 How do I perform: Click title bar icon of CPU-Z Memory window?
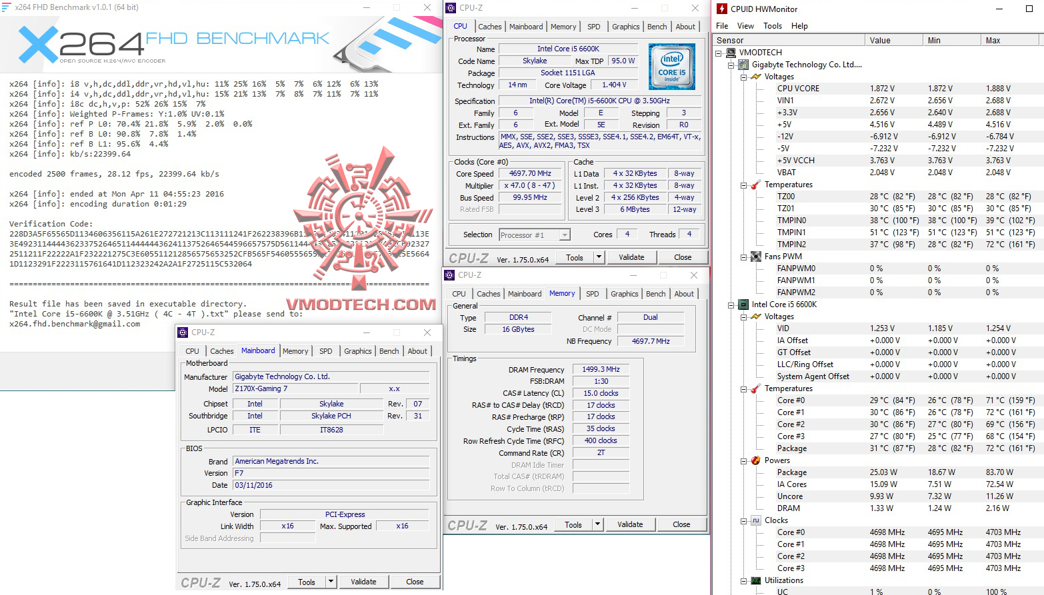click(450, 275)
